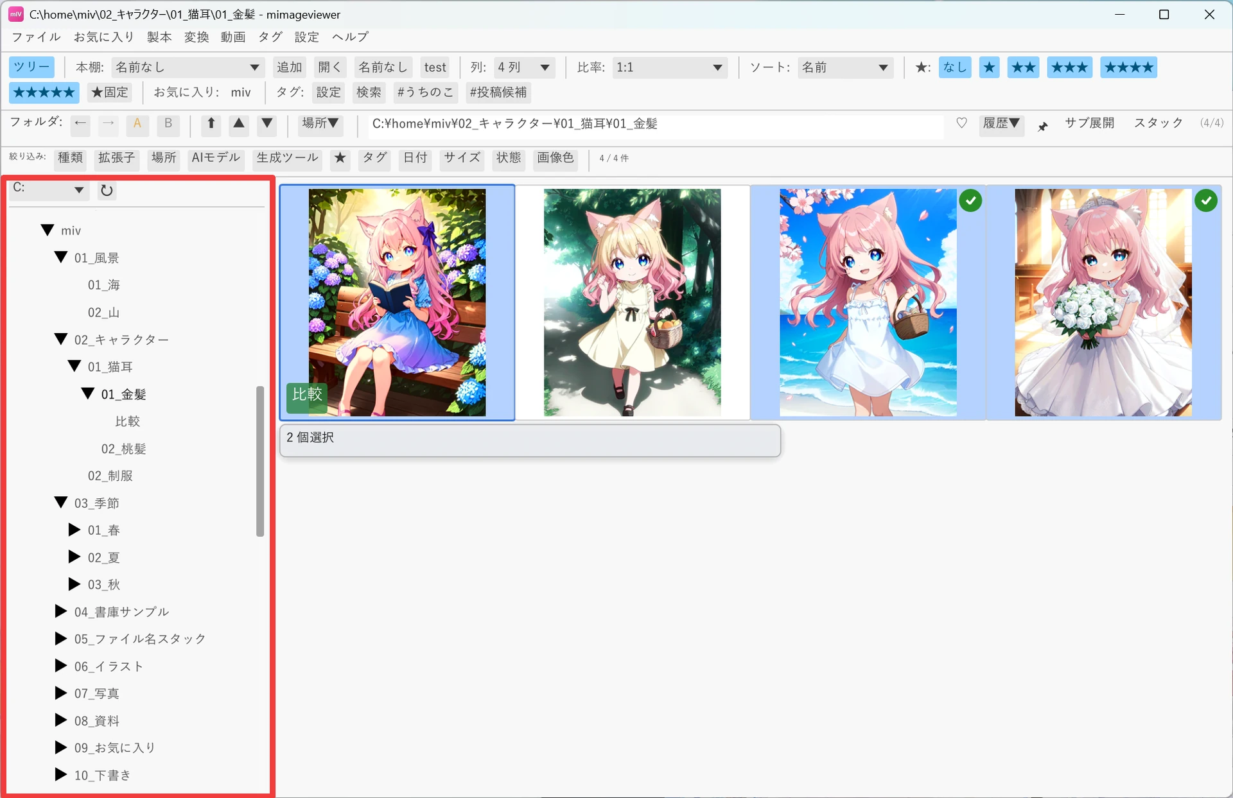This screenshot has height=798, width=1233.
Task: Click the 開く bookshelf button
Action: click(x=330, y=67)
